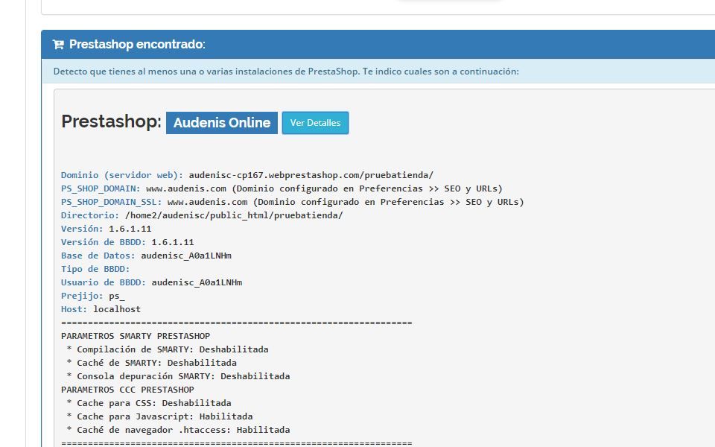Click the 'Host:' label
This screenshot has height=447, width=715.
pyautogui.click(x=74, y=309)
